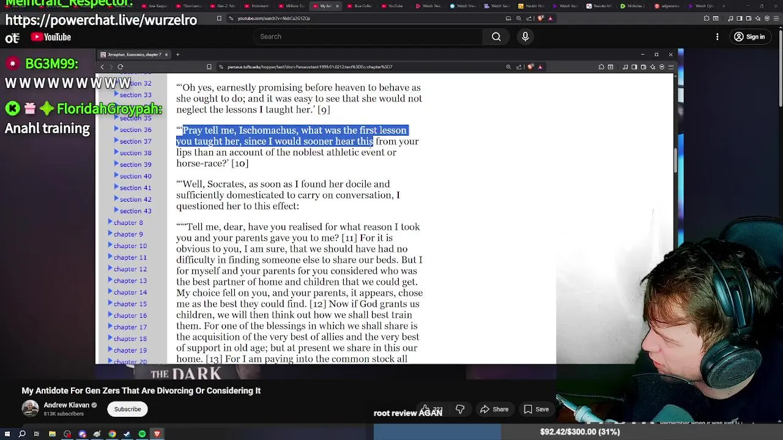This screenshot has width=783, height=440.
Task: Dislike the Andrew Klavan video
Action: coord(460,409)
